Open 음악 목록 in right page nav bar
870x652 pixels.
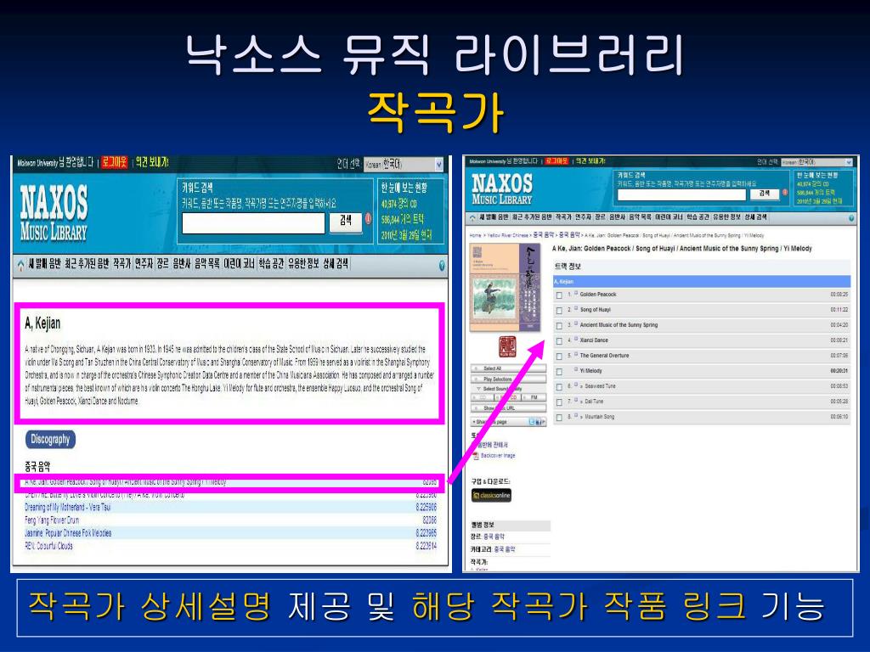[640, 217]
